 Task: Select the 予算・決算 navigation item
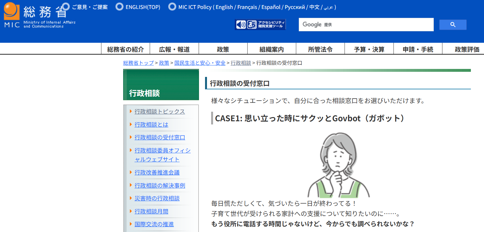pos(369,49)
